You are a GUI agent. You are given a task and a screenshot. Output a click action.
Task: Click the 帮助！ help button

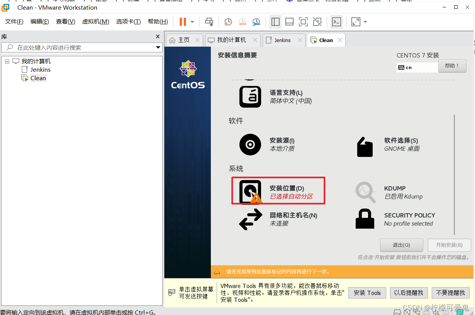[452, 66]
